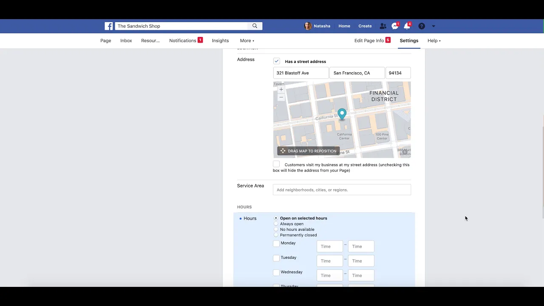Click the 94134 zip code field
This screenshot has height=306, width=544.
[x=398, y=73]
